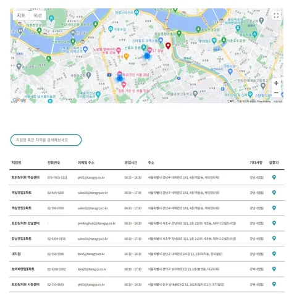Click email printinghub2@taragrp.co.kr
This screenshot has height=294, width=294.
tap(96, 224)
